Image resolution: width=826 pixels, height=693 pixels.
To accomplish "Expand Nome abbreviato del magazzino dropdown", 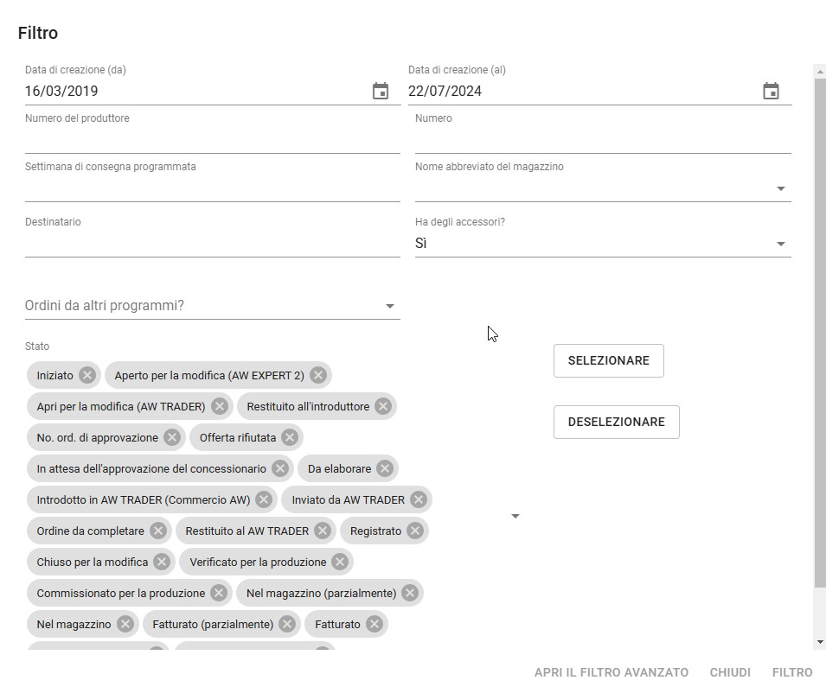I will pyautogui.click(x=781, y=188).
